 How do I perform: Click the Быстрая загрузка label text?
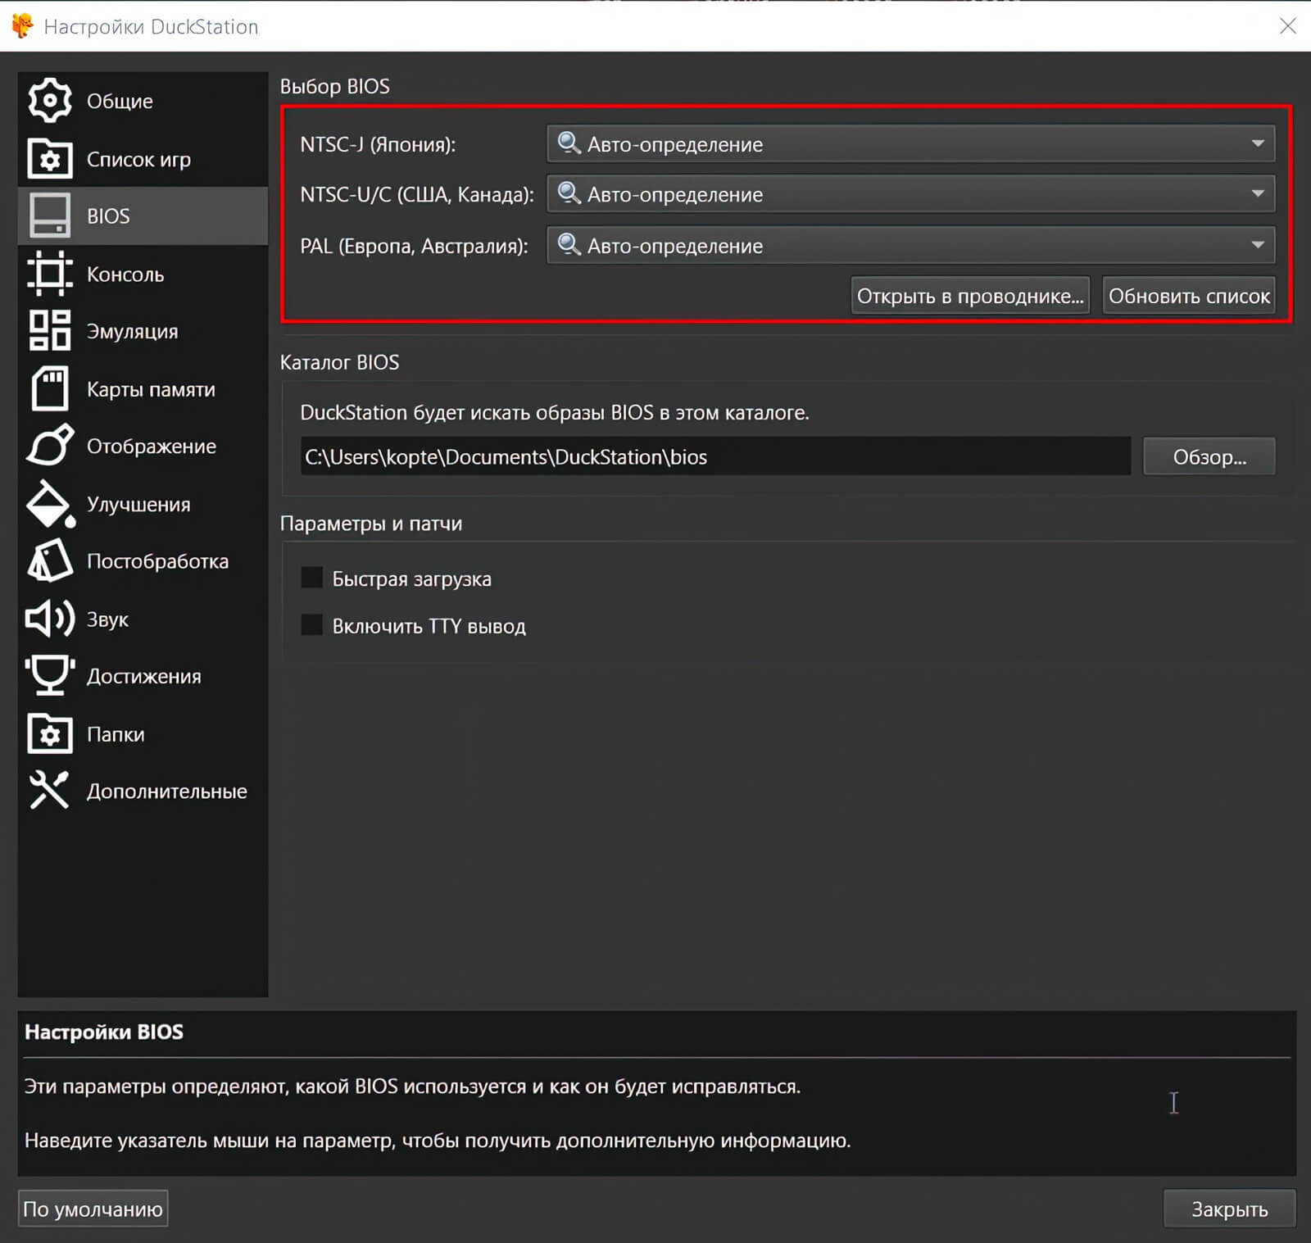coord(411,578)
